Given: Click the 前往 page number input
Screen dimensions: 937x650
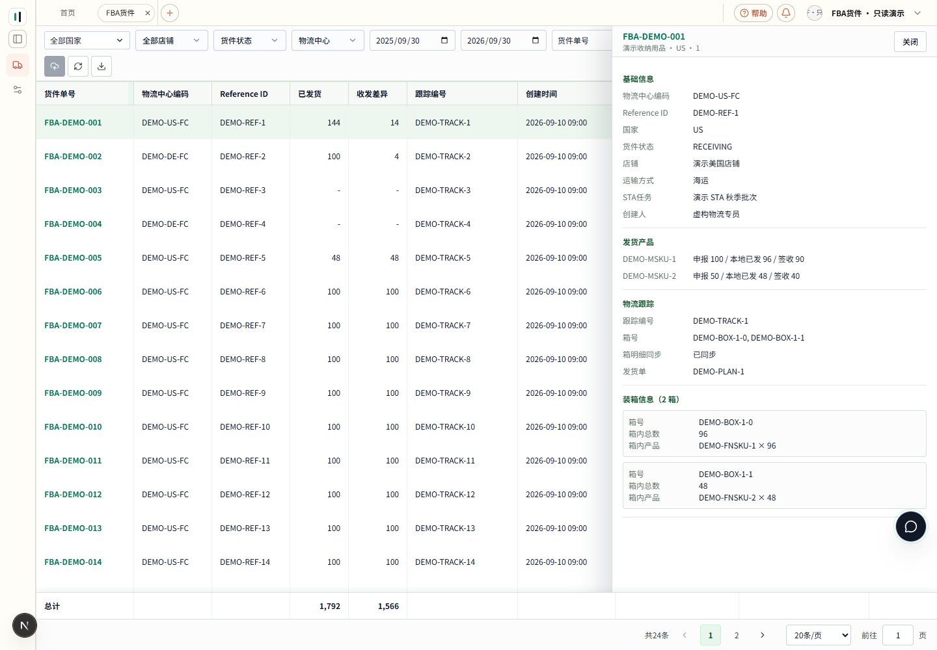Looking at the screenshot, I should [x=898, y=635].
